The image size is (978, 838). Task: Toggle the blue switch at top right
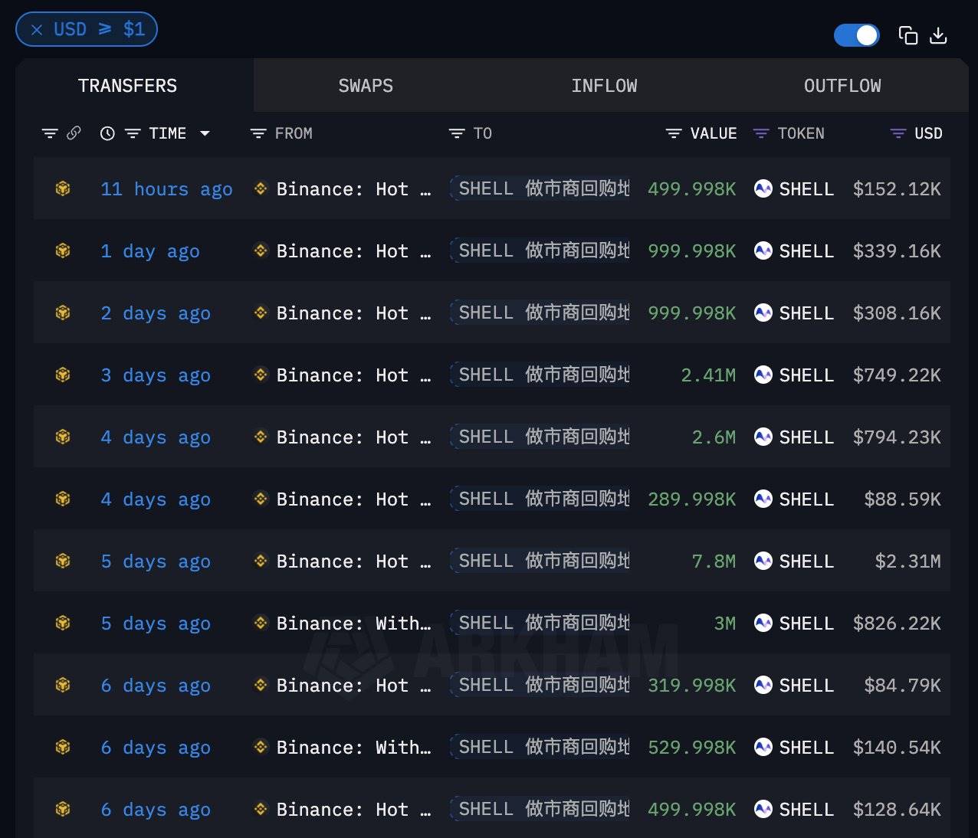tap(856, 35)
